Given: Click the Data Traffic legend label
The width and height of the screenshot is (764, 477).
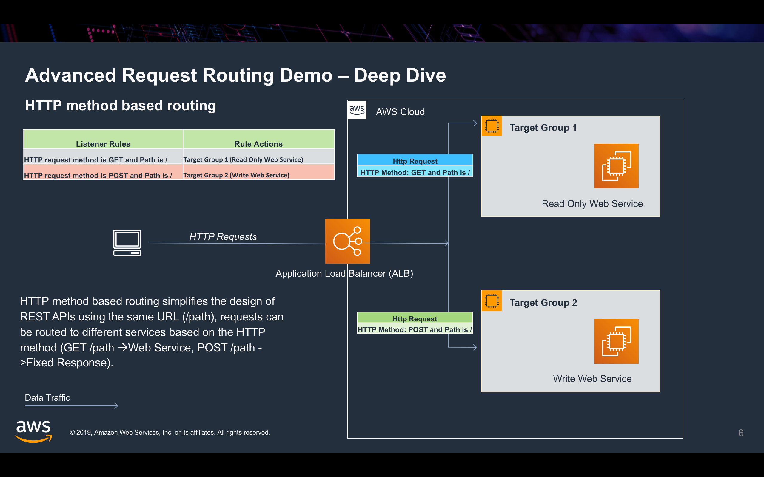Looking at the screenshot, I should pos(47,397).
